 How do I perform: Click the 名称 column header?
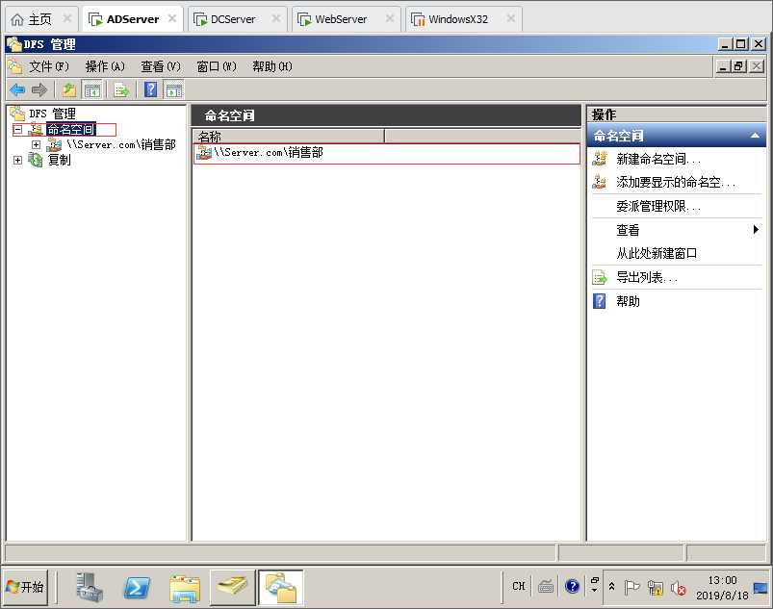(x=289, y=137)
